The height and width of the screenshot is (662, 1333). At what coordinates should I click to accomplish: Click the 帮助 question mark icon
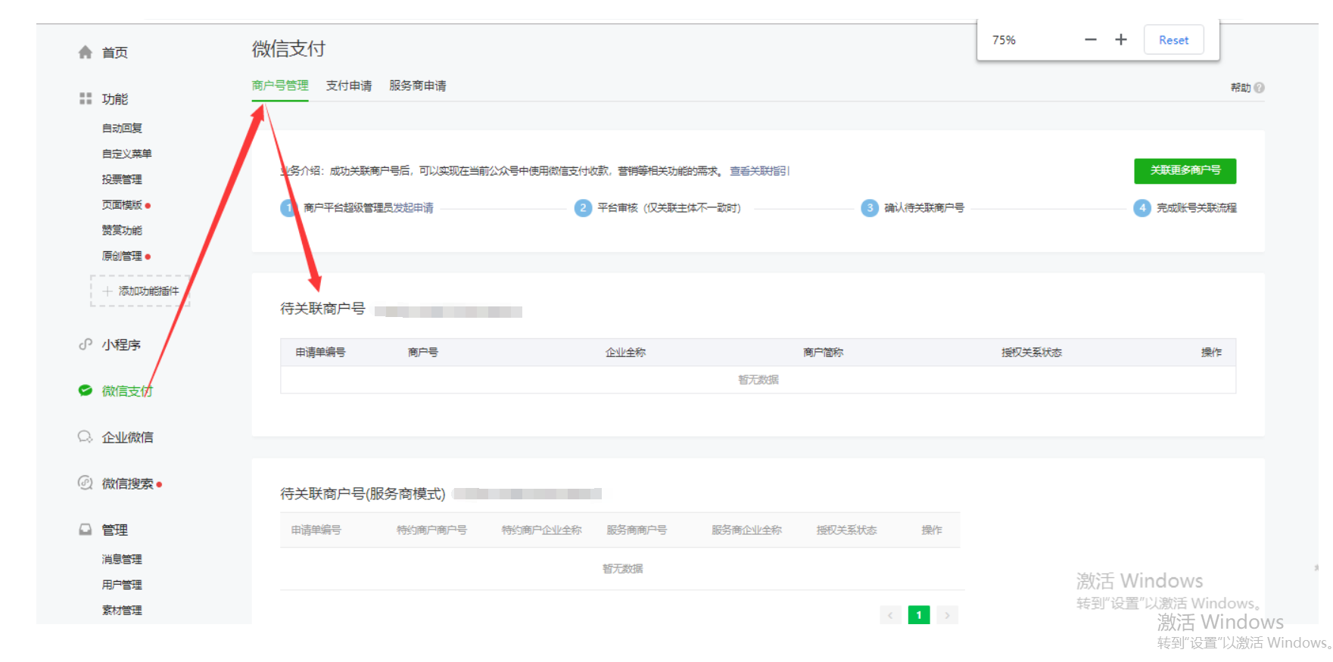1259,88
